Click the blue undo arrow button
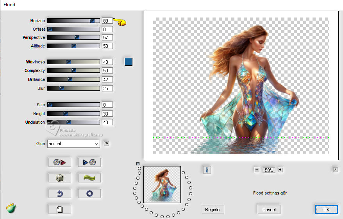 (x=60, y=193)
